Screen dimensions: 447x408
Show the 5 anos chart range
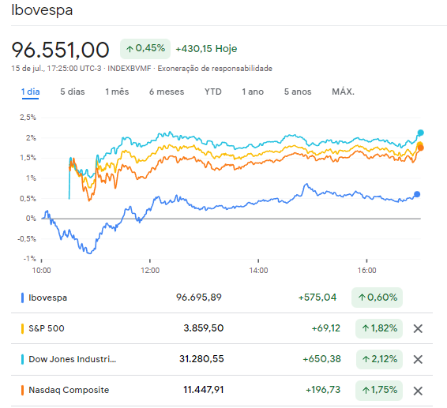click(298, 92)
